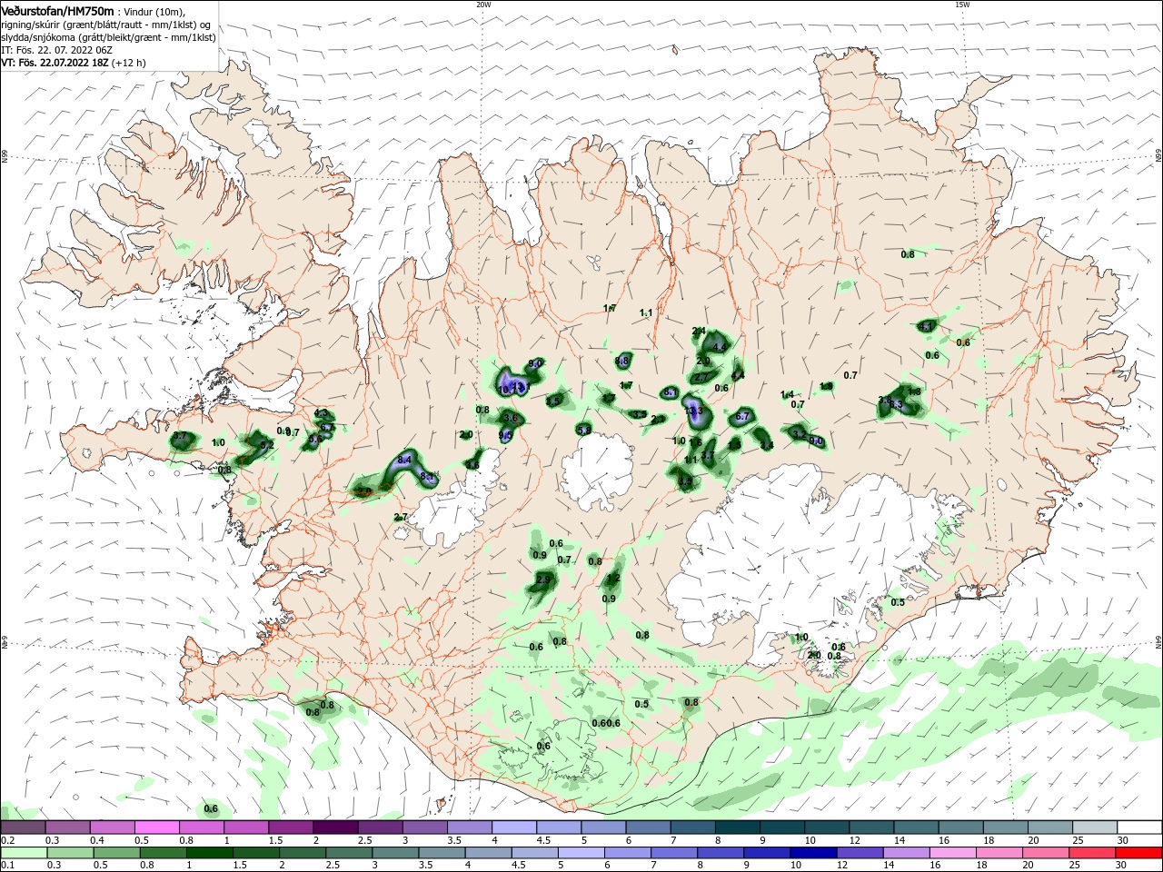The height and width of the screenshot is (872, 1163).
Task: Click the 5.8 precipitation value north of central glacier
Action: pos(584,430)
